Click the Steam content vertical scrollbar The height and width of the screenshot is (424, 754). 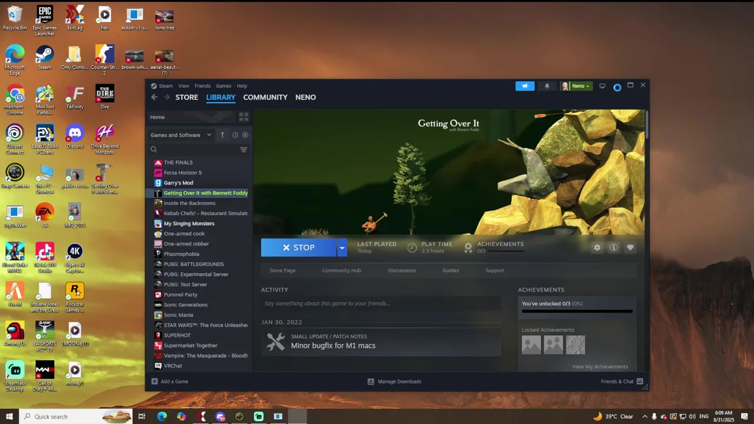[x=646, y=125]
